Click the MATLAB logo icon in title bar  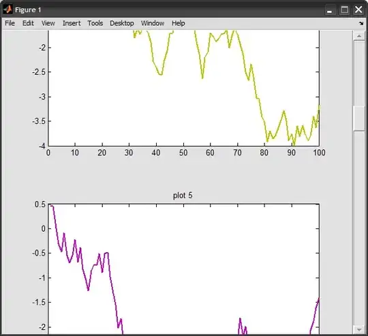pyautogui.click(x=7, y=10)
